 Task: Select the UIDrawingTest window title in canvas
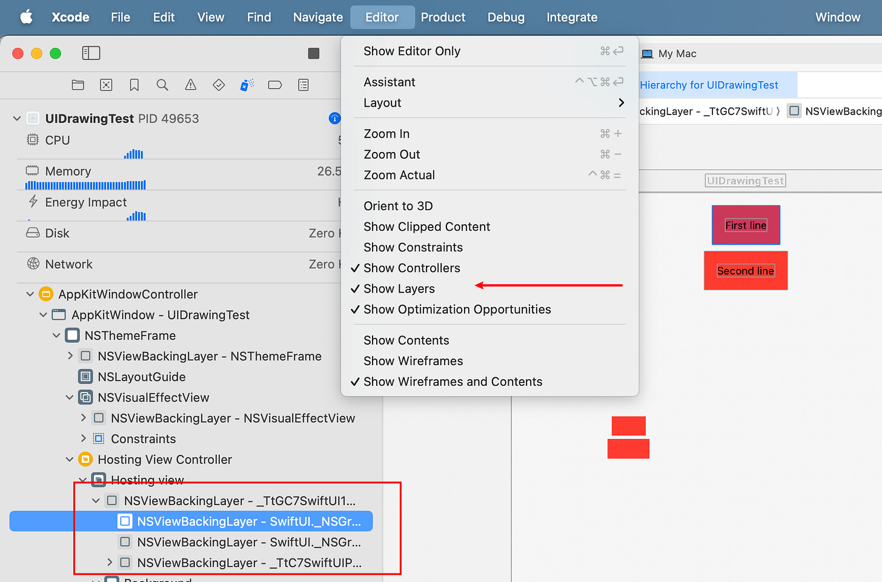tap(746, 180)
